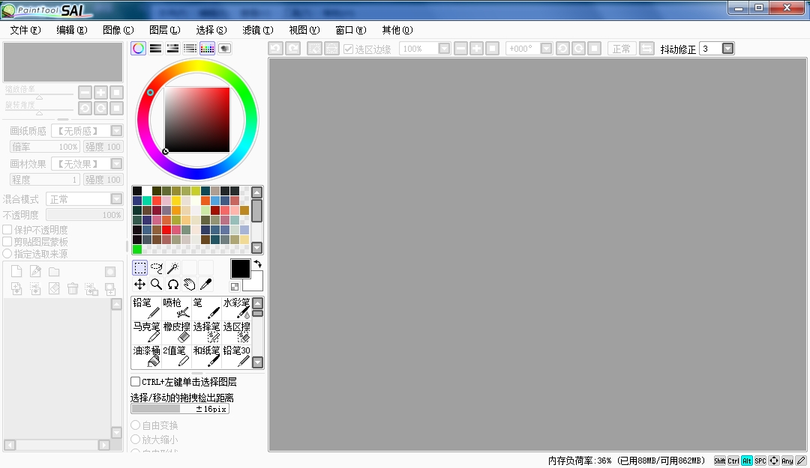This screenshot has width=810, height=468.
Task: Activate the eyedropper tool
Action: pos(206,285)
